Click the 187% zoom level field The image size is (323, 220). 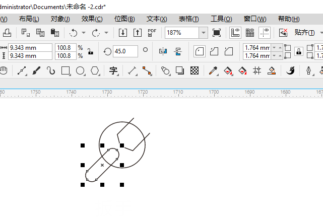click(x=182, y=33)
